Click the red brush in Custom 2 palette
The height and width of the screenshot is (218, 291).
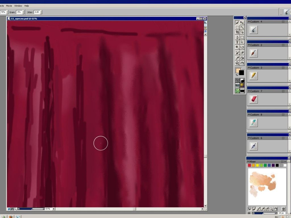(x=254, y=53)
